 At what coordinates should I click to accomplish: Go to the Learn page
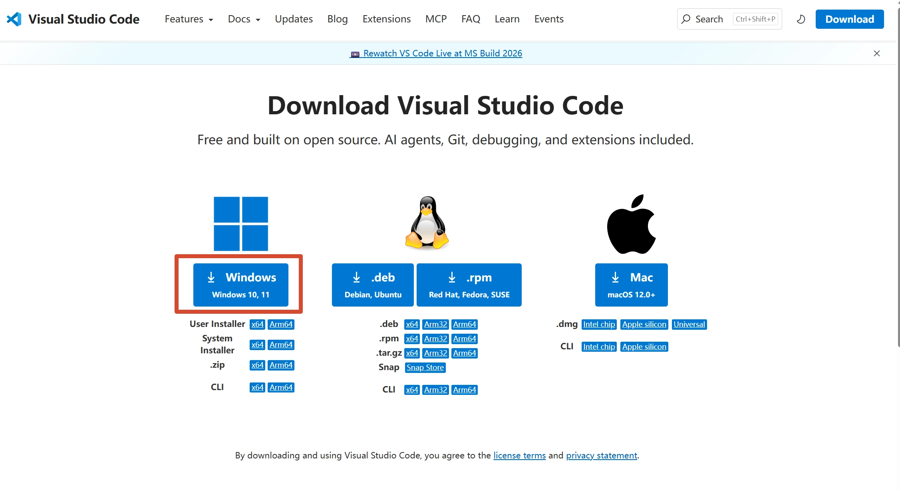point(507,19)
